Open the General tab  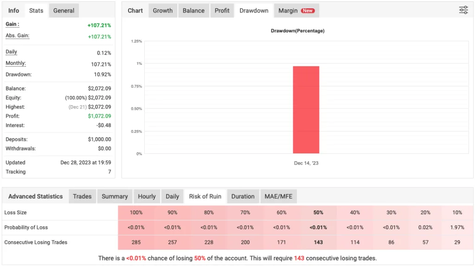pos(64,11)
